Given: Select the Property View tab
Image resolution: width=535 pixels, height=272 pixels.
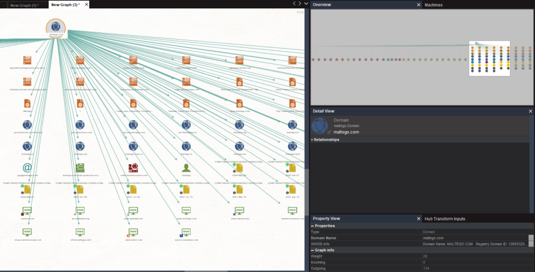Looking at the screenshot, I should [x=326, y=218].
